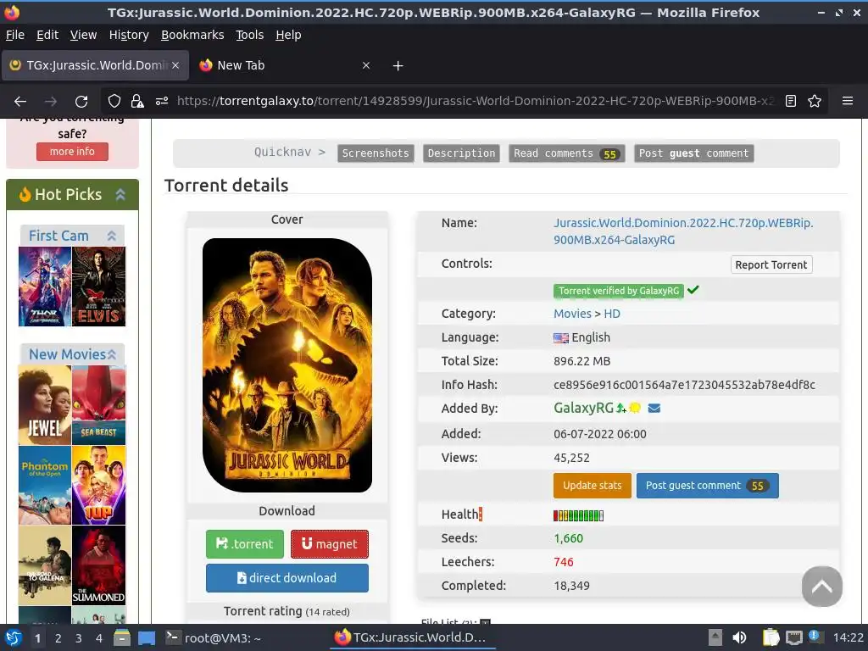Image resolution: width=868 pixels, height=651 pixels.
Task: Click the direct download button
Action: [287, 578]
